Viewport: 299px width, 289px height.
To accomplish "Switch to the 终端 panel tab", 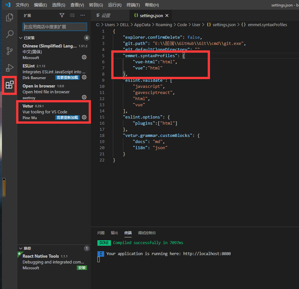I will click(128, 233).
